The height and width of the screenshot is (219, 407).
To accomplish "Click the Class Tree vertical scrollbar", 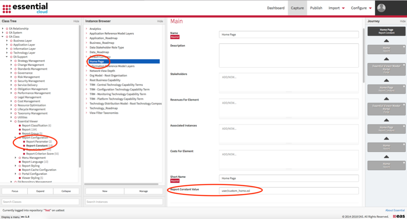I will pos(80,96).
